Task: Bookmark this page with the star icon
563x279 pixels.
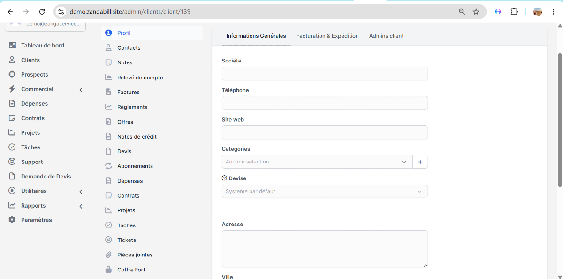Action: (476, 12)
